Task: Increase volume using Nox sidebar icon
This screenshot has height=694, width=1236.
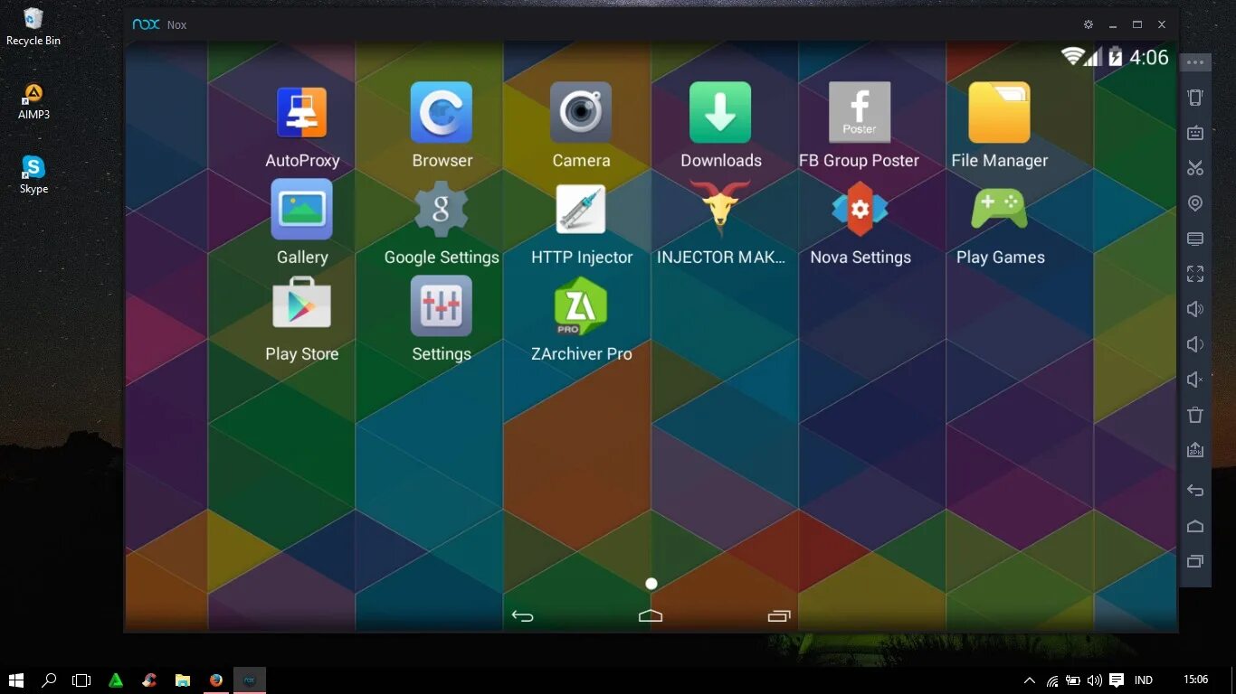Action: tap(1195, 309)
